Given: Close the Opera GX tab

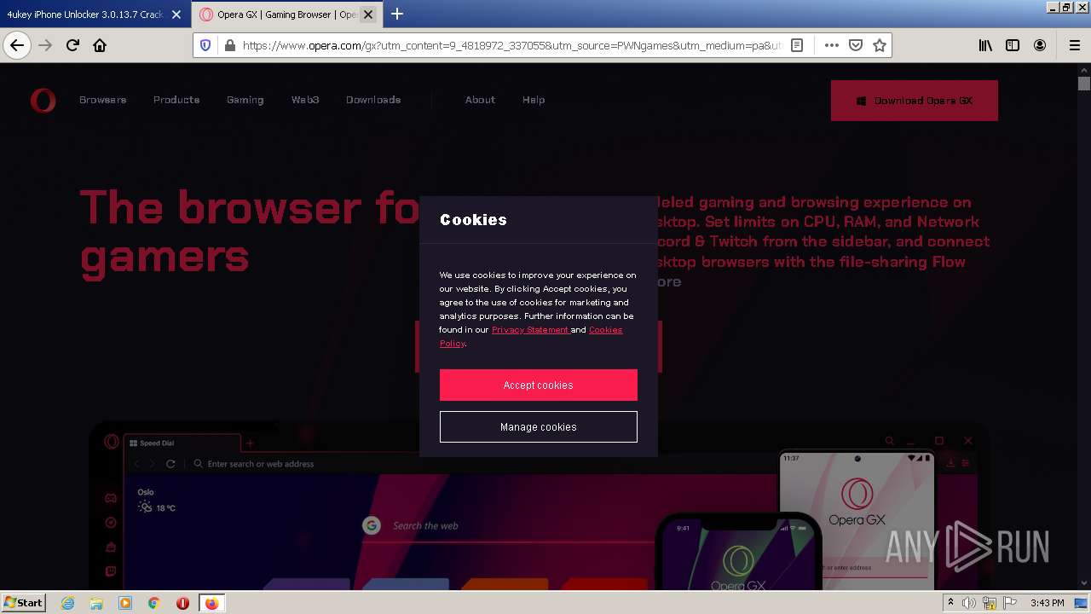Looking at the screenshot, I should pos(368,14).
